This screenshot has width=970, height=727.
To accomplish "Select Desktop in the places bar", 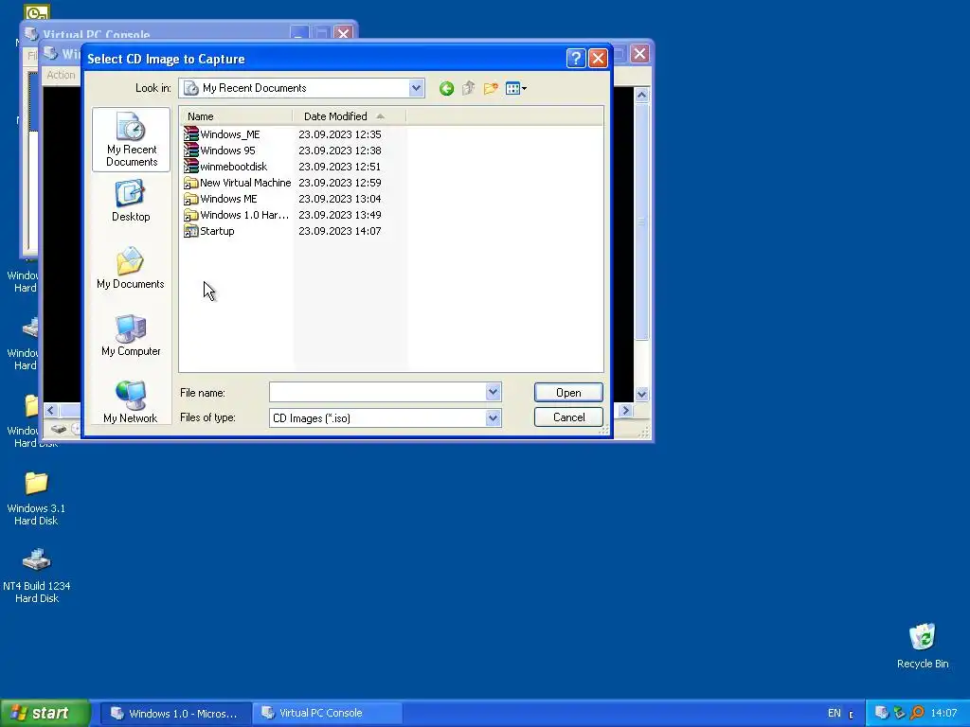I will pos(131,201).
